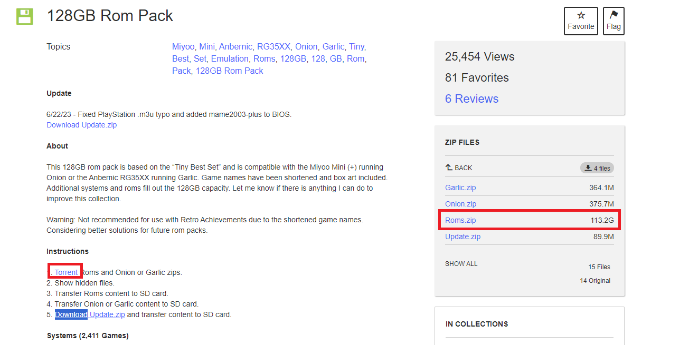Download Roms.zip file
This screenshot has height=345, width=689.
coord(460,220)
